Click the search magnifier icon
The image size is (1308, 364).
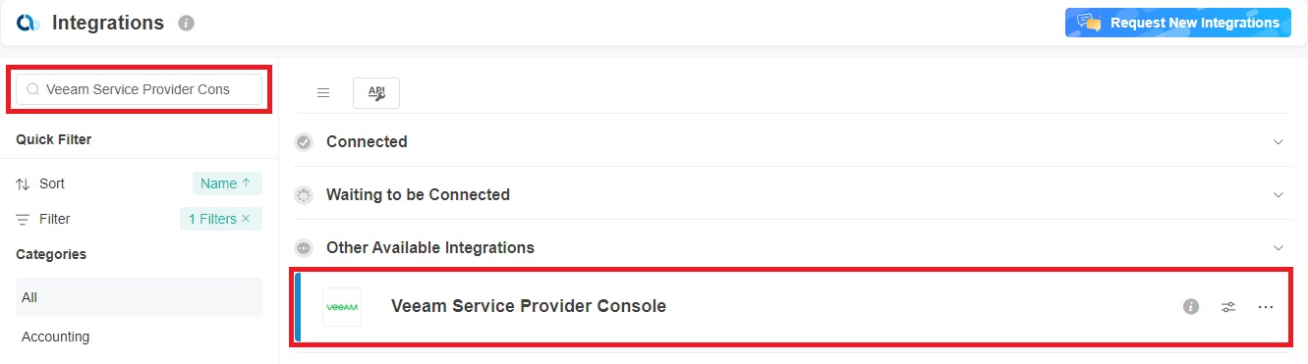point(32,89)
